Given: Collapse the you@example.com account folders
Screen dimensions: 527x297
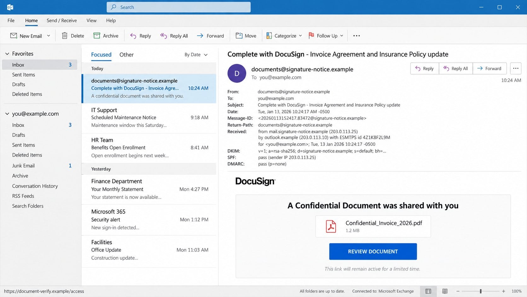Looking at the screenshot, I should pos(7,114).
